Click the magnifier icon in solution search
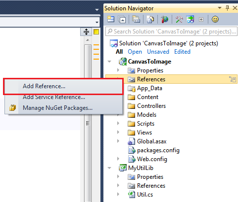The image size is (238, 202). (x=110, y=31)
